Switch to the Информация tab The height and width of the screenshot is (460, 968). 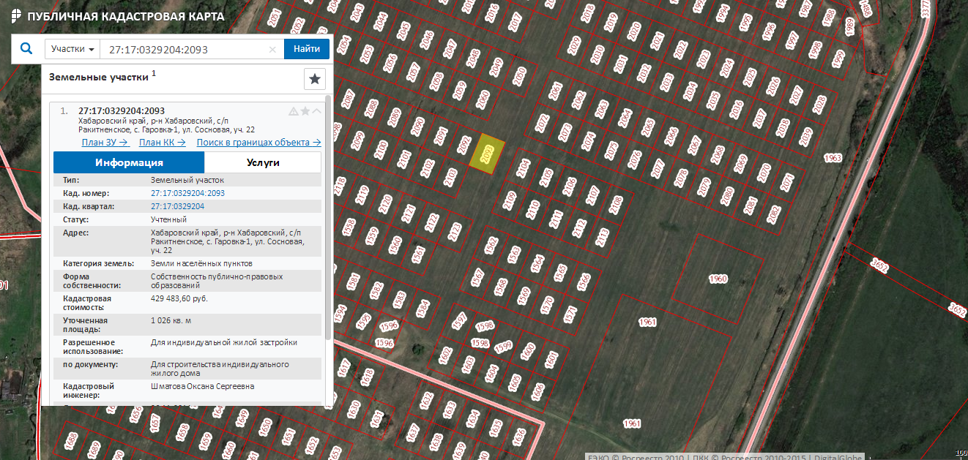tap(129, 162)
